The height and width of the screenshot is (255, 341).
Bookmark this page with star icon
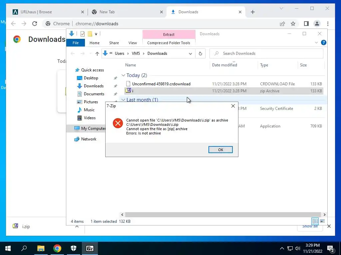293,24
